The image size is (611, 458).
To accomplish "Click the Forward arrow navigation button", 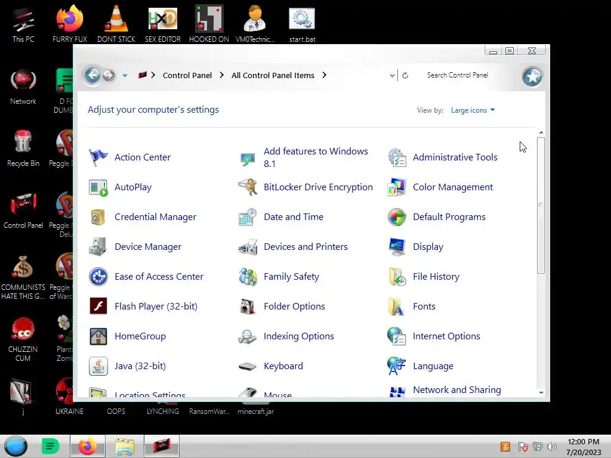I will click(x=109, y=76).
